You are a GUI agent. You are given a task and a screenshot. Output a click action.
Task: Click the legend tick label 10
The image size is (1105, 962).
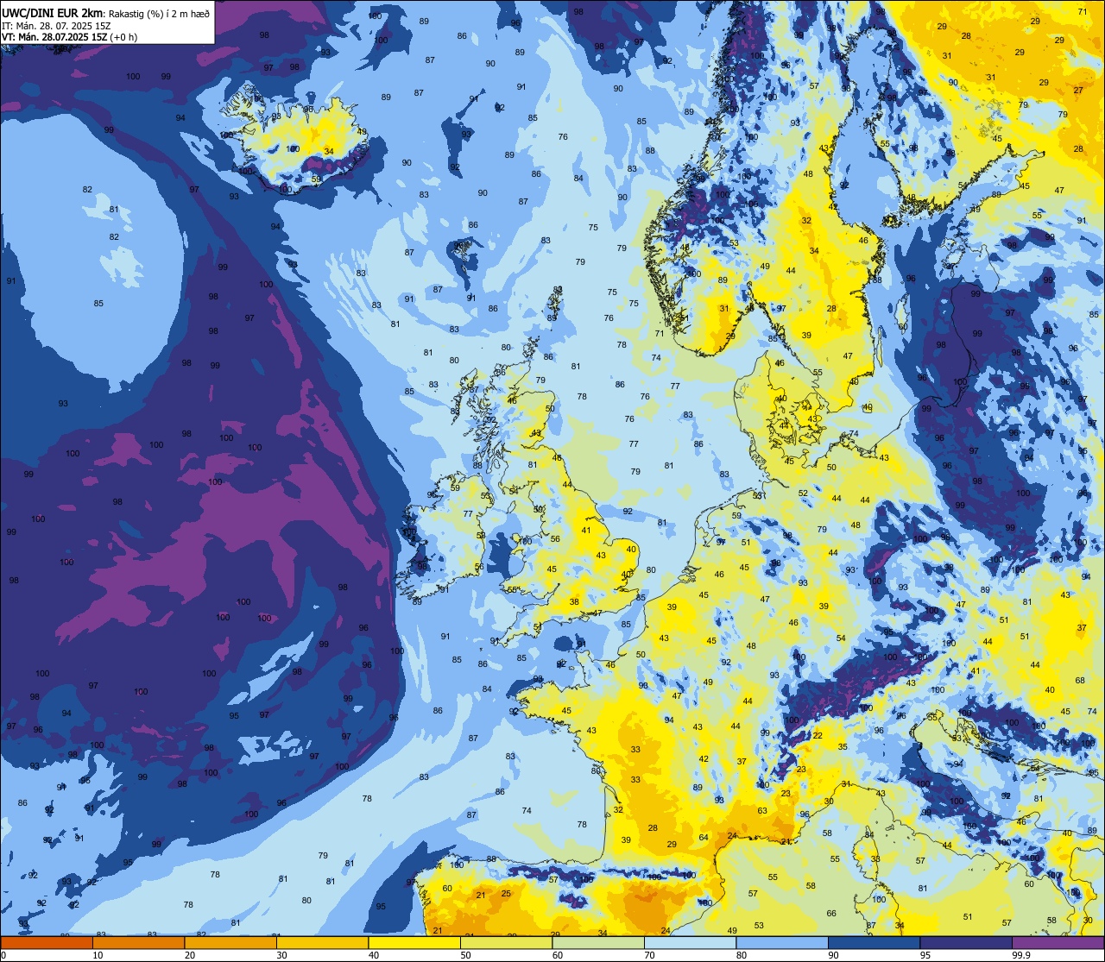(x=98, y=955)
